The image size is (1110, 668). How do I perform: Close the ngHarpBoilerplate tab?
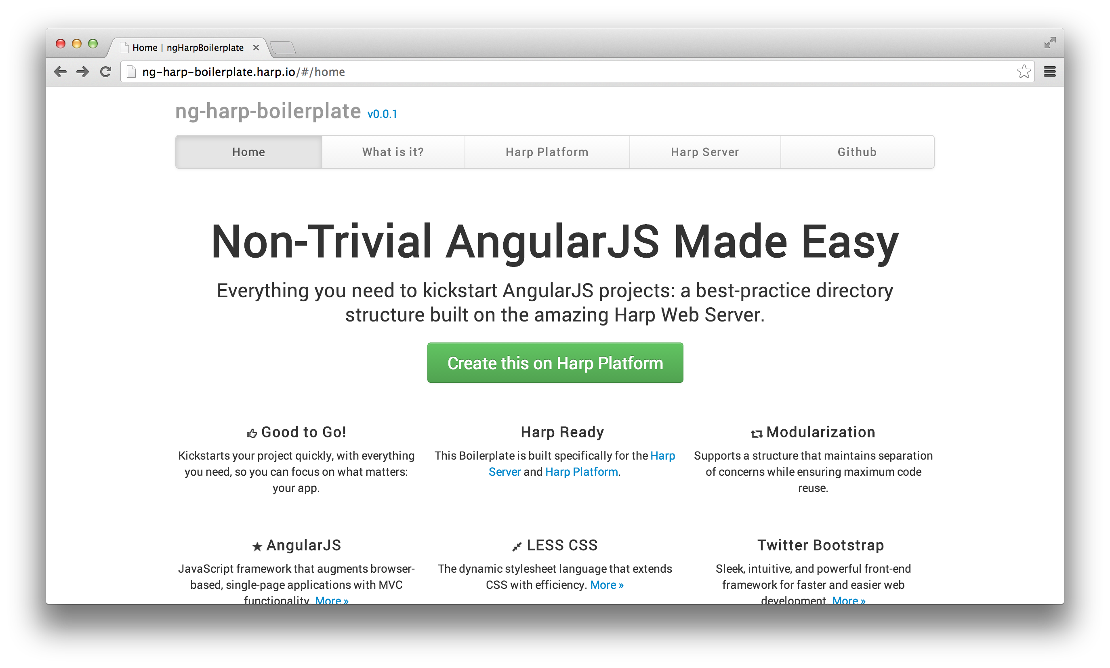(x=256, y=47)
